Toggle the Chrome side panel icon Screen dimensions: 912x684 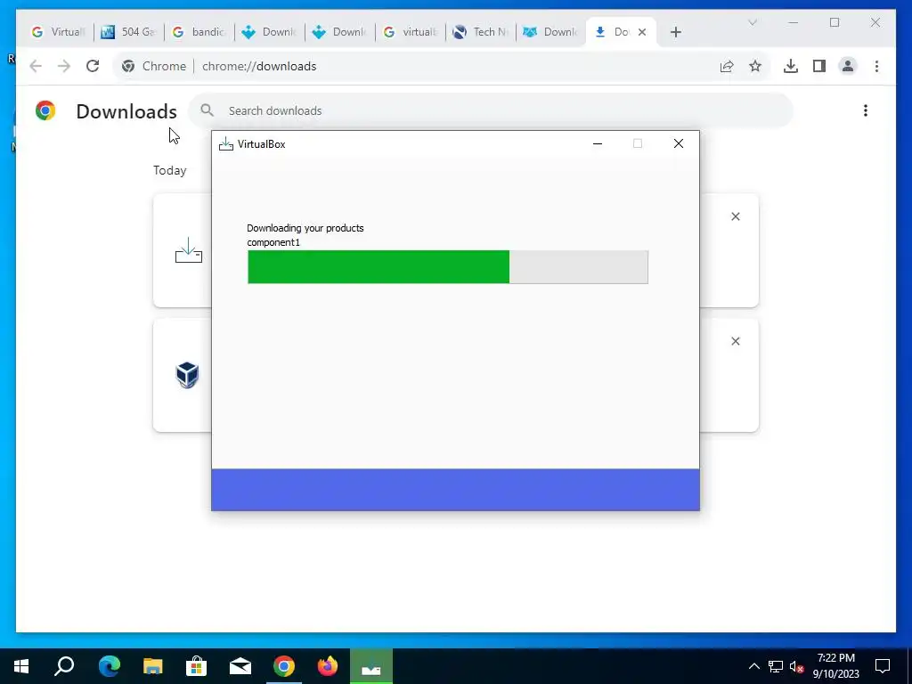(819, 66)
